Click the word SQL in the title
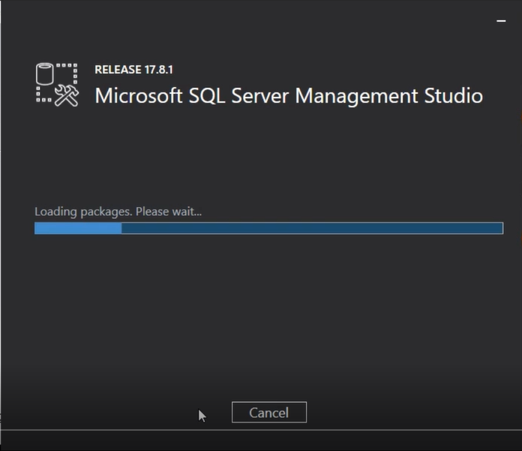Viewport: 522px width, 451px height. tap(206, 96)
